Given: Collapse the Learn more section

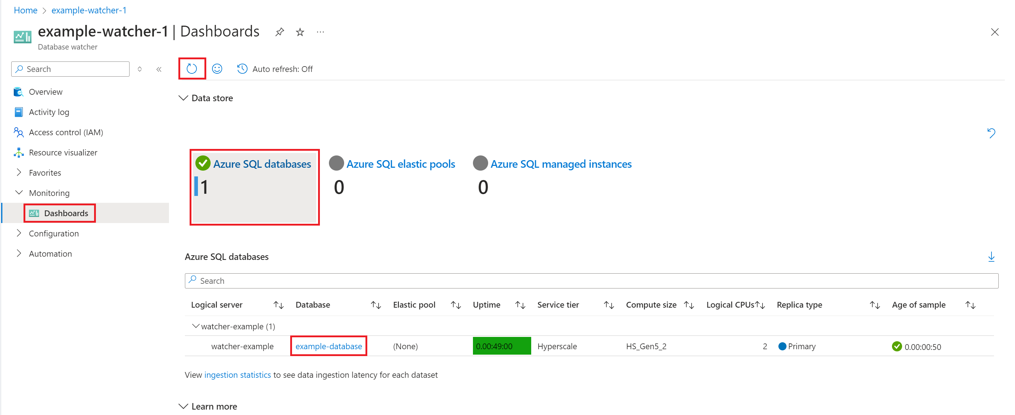Looking at the screenshot, I should [x=183, y=406].
